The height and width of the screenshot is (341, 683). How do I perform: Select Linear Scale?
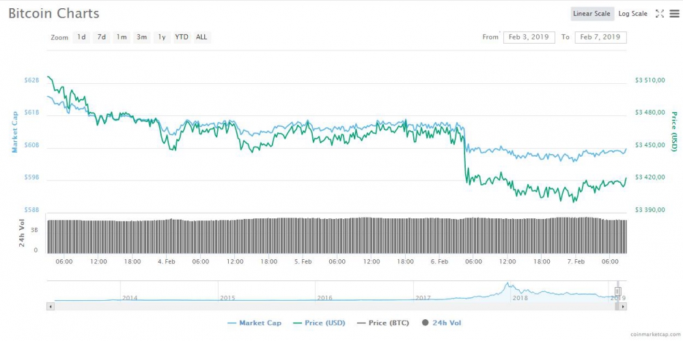click(591, 14)
